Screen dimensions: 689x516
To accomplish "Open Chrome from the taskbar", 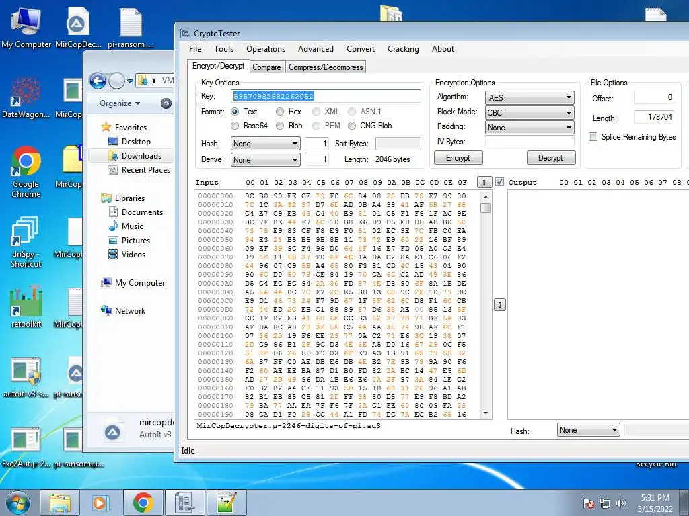I will [x=143, y=503].
